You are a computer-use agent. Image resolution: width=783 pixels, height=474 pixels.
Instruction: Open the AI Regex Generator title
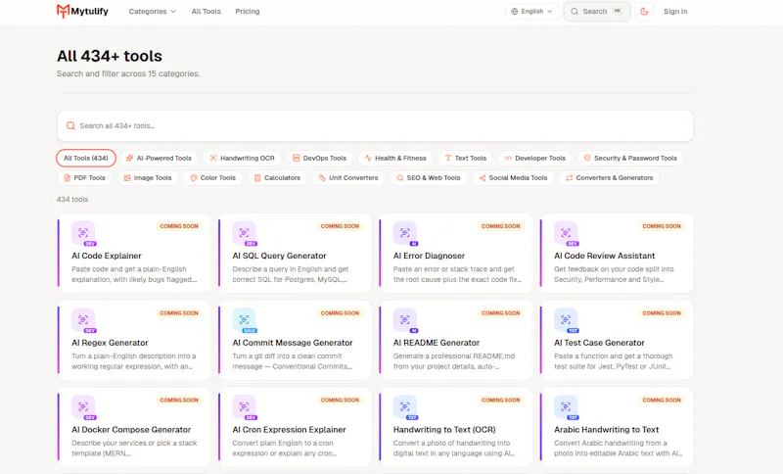click(110, 343)
